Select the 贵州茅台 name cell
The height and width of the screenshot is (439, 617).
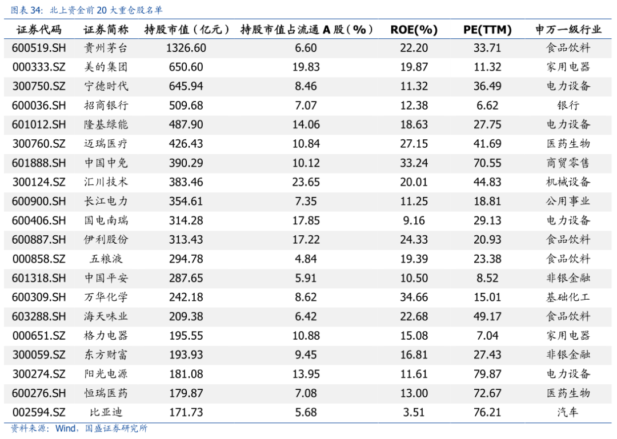(x=106, y=48)
